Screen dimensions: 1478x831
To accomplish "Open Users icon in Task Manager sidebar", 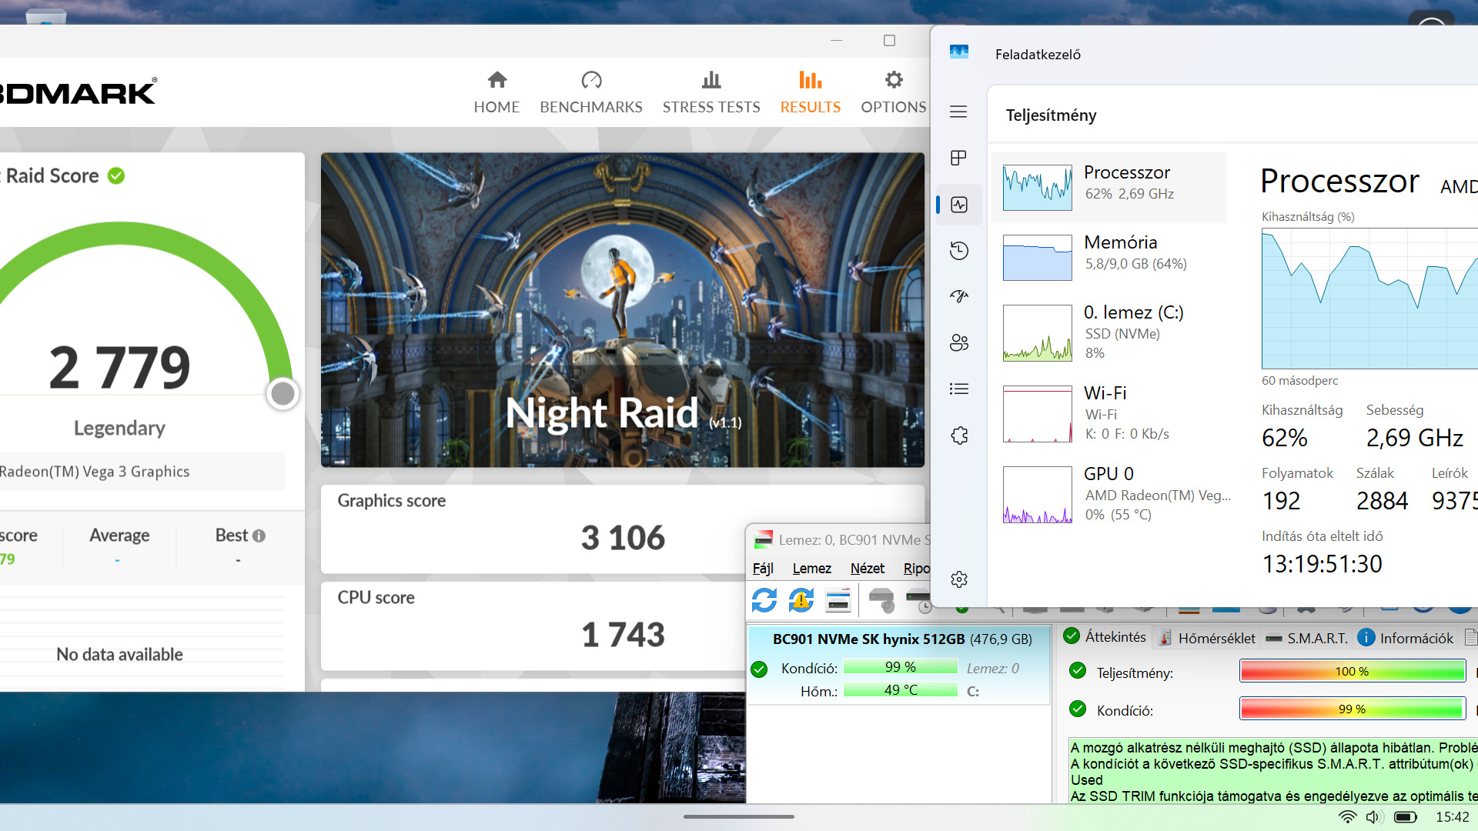I will pos(958,342).
